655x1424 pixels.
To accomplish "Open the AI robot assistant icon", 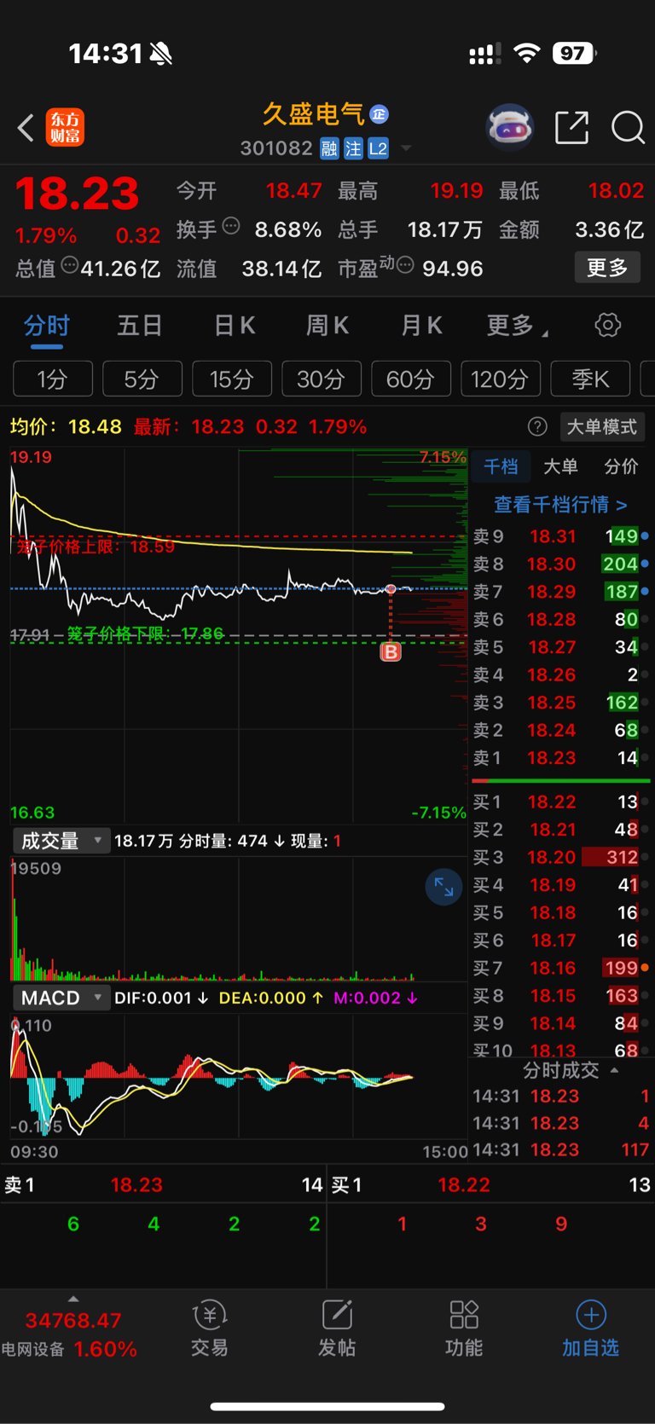I will point(509,128).
